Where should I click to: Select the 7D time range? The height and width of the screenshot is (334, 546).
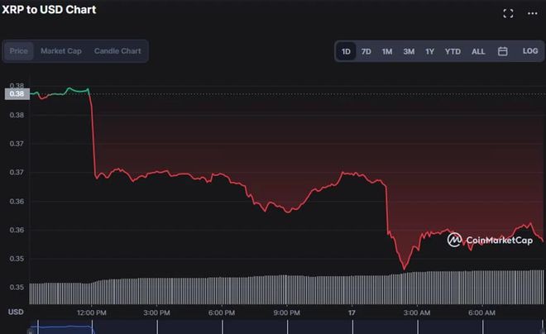(x=366, y=51)
